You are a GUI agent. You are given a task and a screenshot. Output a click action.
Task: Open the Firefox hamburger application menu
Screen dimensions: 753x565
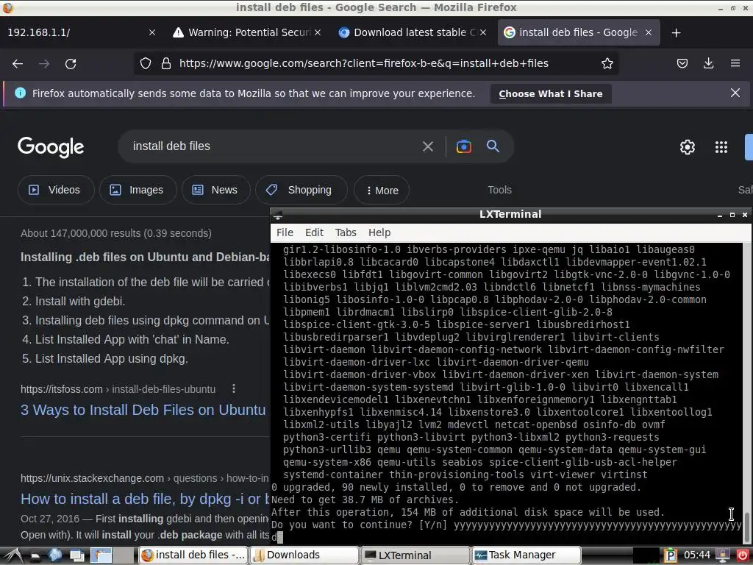tap(735, 63)
